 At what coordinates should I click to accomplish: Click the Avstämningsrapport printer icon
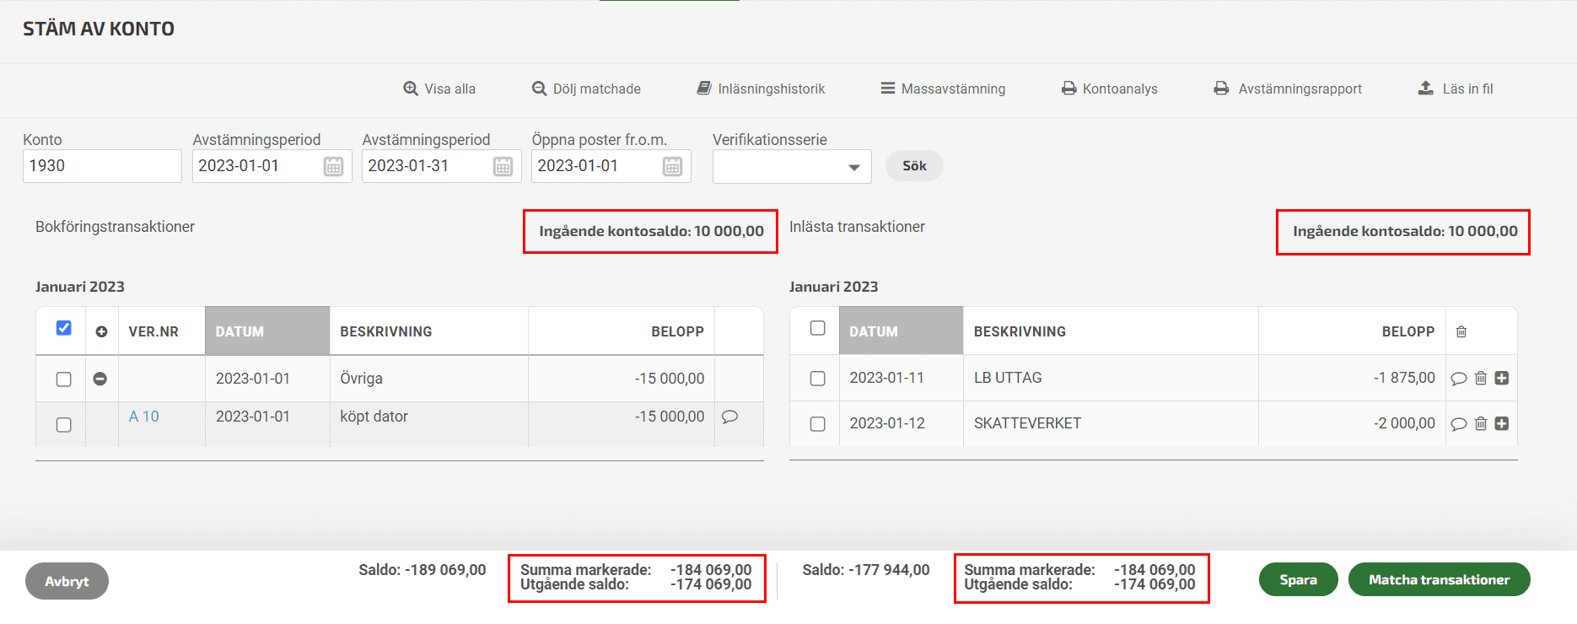1221,88
